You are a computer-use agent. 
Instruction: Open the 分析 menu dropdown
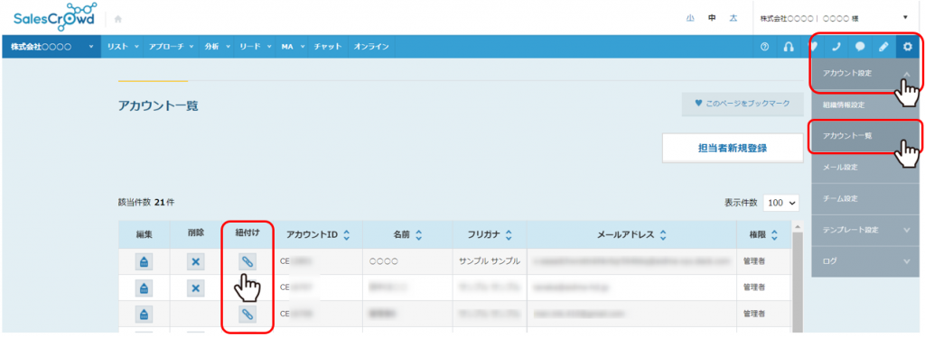pyautogui.click(x=217, y=47)
